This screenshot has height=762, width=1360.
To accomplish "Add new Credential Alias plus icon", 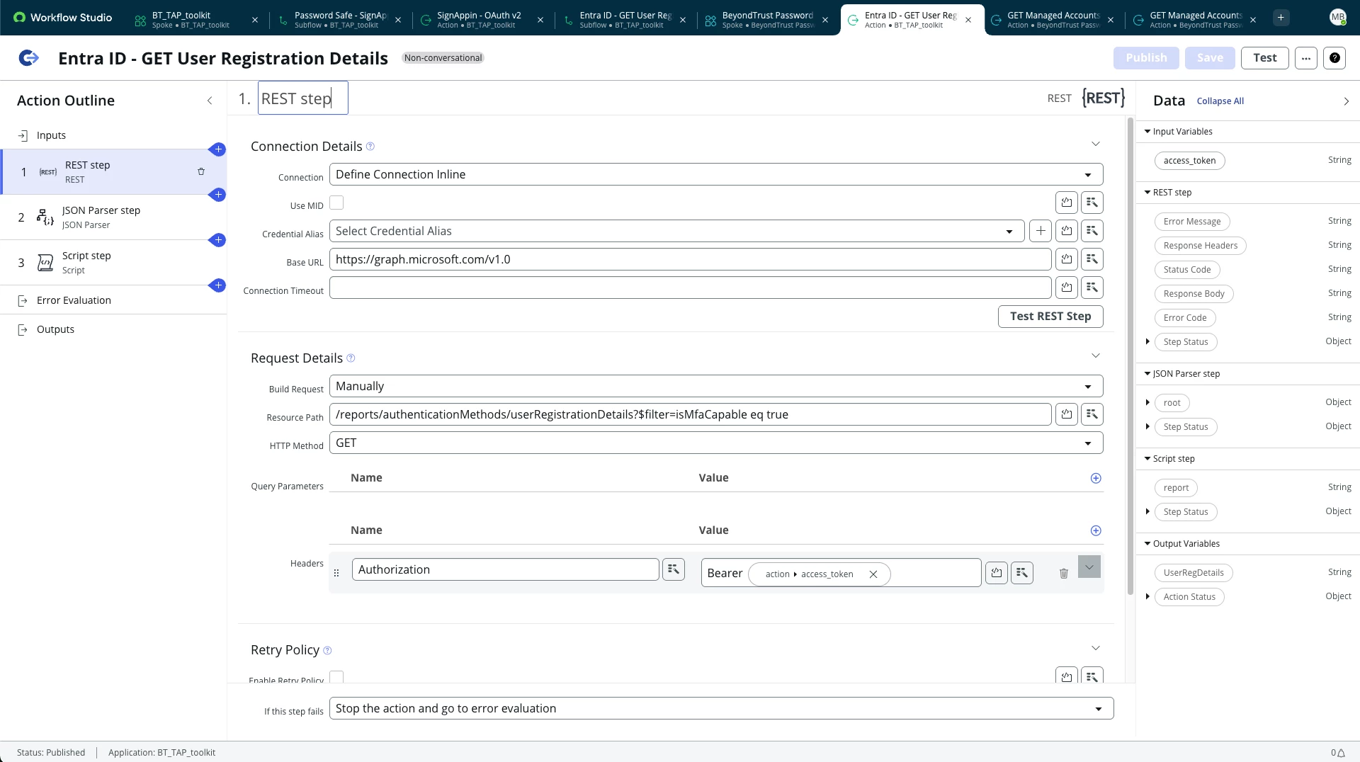I will [x=1041, y=231].
